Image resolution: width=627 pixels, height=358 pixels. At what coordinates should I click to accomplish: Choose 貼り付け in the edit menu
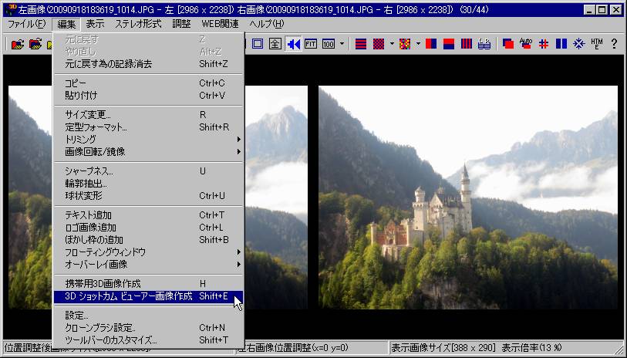point(149,95)
